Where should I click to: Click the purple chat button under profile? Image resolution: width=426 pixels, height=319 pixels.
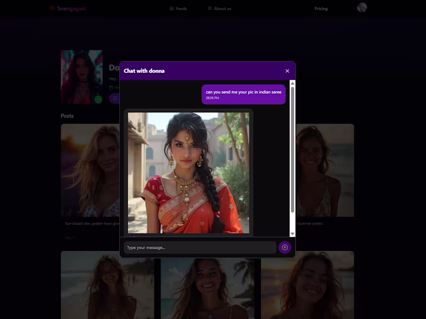click(114, 98)
